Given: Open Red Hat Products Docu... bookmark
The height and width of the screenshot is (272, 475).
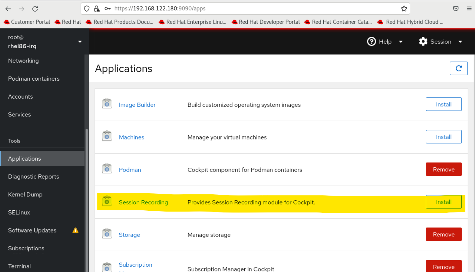Looking at the screenshot, I should point(120,22).
